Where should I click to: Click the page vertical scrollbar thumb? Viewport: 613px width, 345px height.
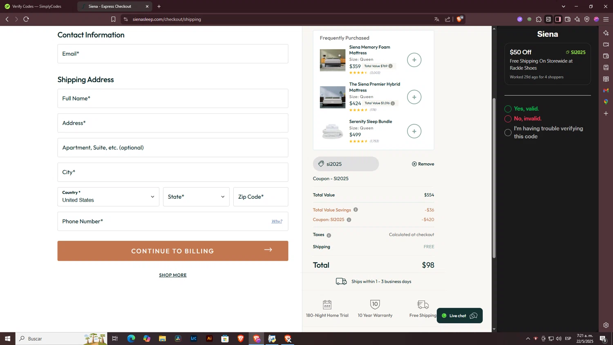coord(494,178)
